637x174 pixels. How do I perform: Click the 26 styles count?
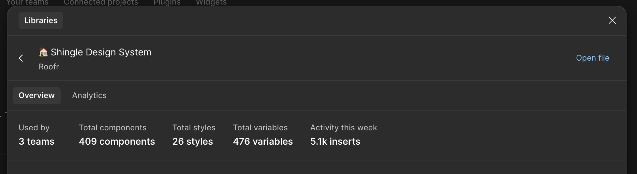193,141
